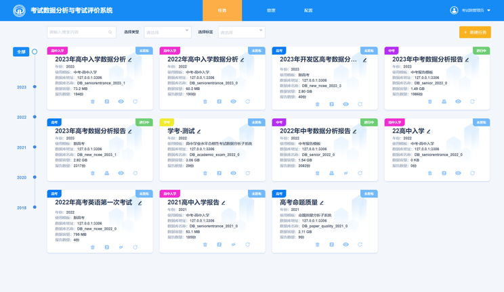Edit title of 2022年高中入学数据分析 card
This screenshot has height=292, width=504.
243,60
